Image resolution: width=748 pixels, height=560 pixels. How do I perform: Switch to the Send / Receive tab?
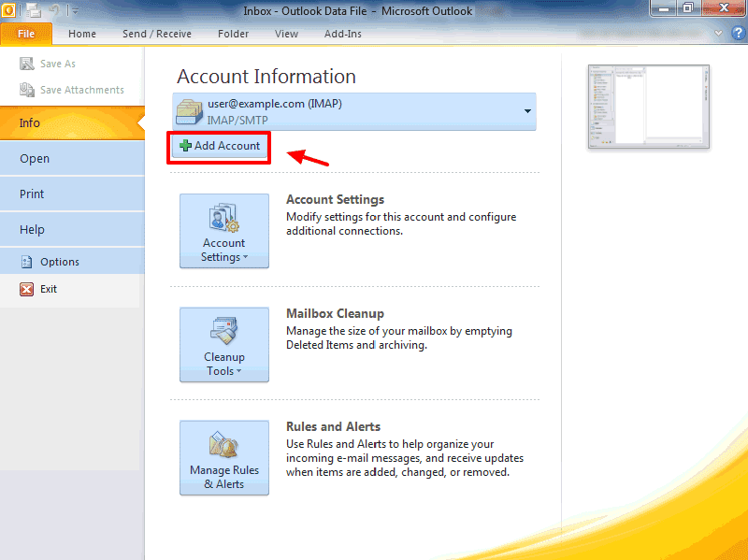click(156, 34)
